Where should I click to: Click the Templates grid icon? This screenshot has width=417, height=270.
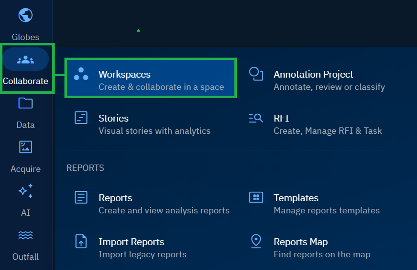256,197
